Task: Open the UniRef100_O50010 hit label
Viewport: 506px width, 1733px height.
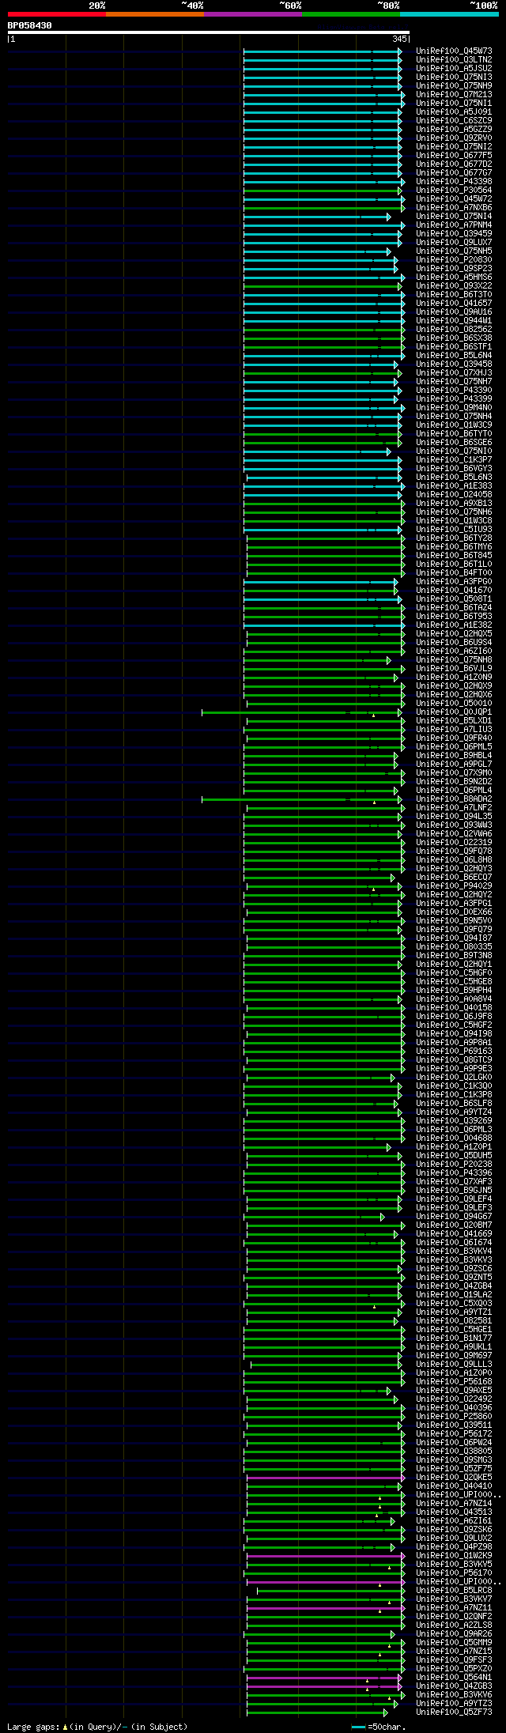Action: [x=454, y=704]
